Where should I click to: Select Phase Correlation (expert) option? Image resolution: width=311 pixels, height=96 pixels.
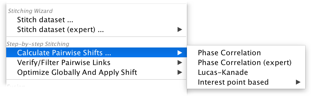[246, 62]
